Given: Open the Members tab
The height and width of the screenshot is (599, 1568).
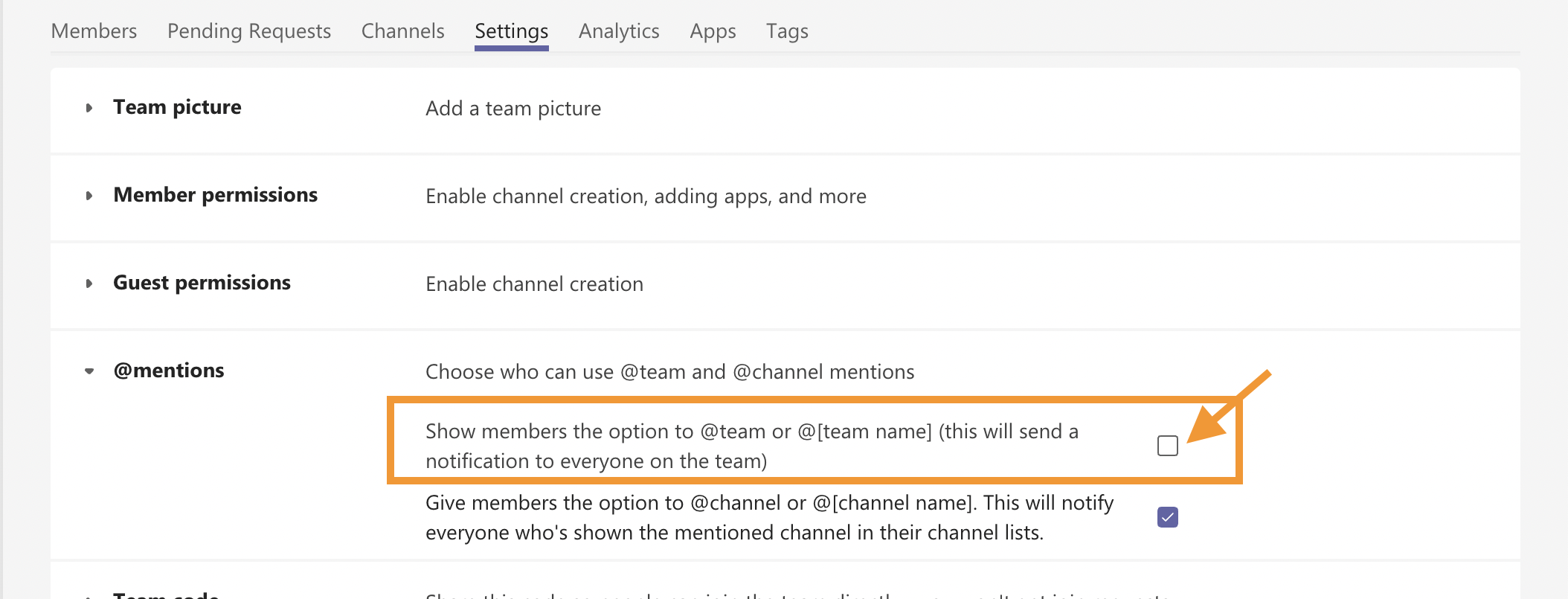Looking at the screenshot, I should pos(94,31).
